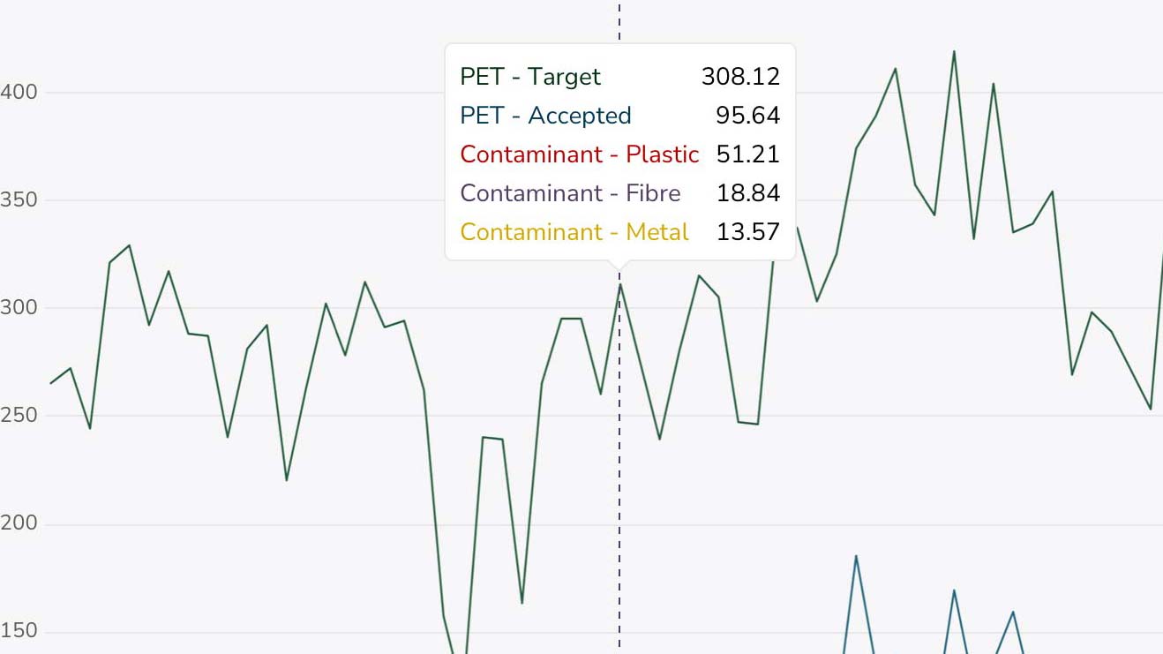This screenshot has width=1163, height=654.
Task: Select Contaminant - Metal entry in tooltip
Action: pos(574,232)
